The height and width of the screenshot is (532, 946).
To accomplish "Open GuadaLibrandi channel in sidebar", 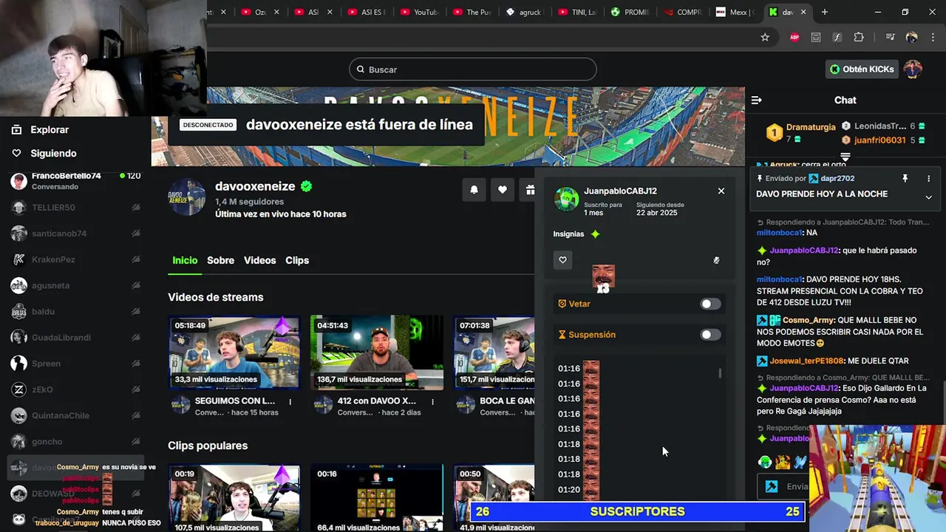I will (75, 338).
